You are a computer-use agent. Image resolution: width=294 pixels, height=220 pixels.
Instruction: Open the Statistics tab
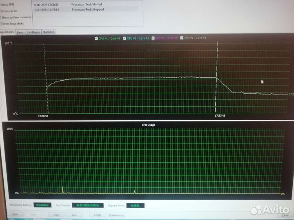click(x=48, y=32)
